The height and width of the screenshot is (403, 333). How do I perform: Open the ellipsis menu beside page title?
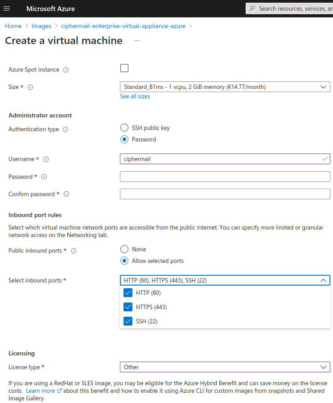[137, 40]
